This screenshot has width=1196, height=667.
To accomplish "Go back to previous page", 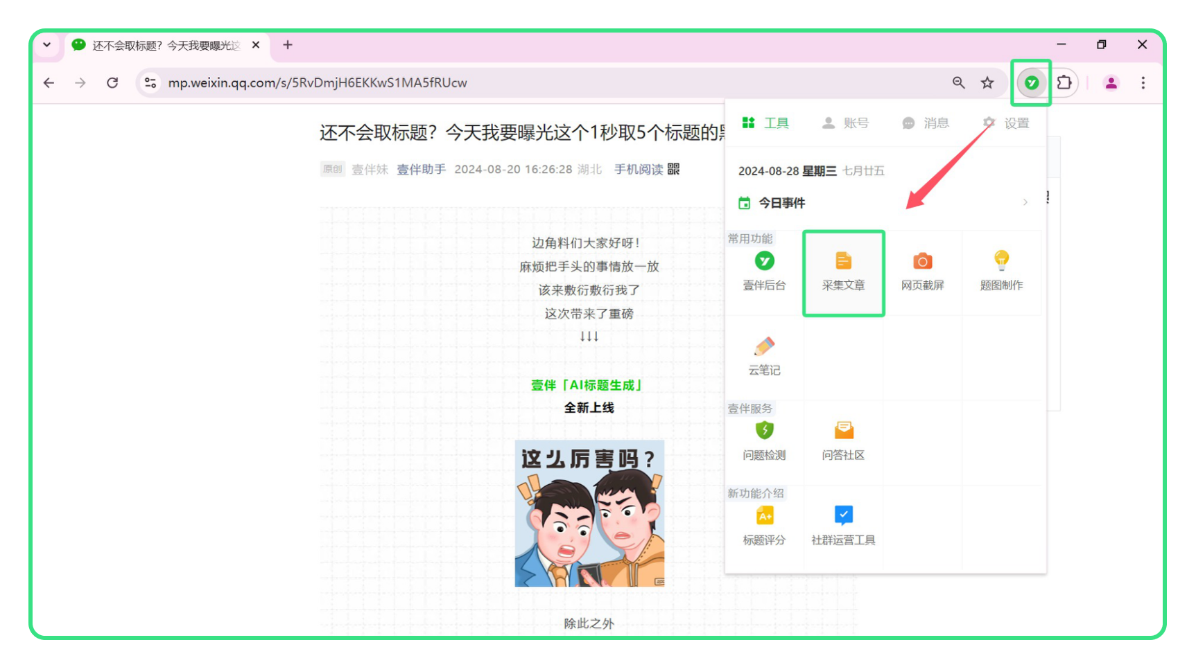I will [x=49, y=83].
